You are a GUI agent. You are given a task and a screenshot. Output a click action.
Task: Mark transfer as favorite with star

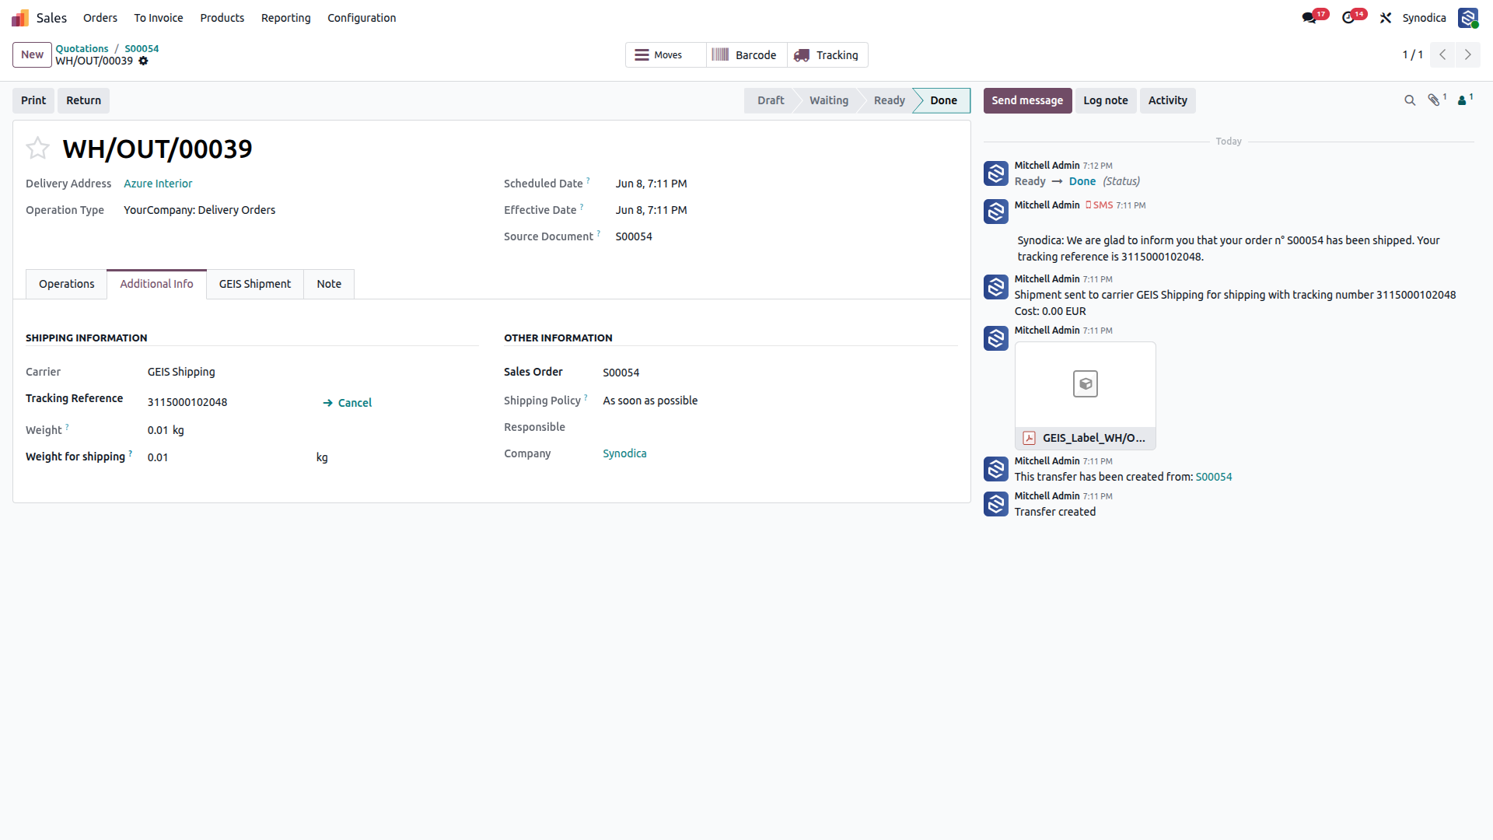point(37,148)
